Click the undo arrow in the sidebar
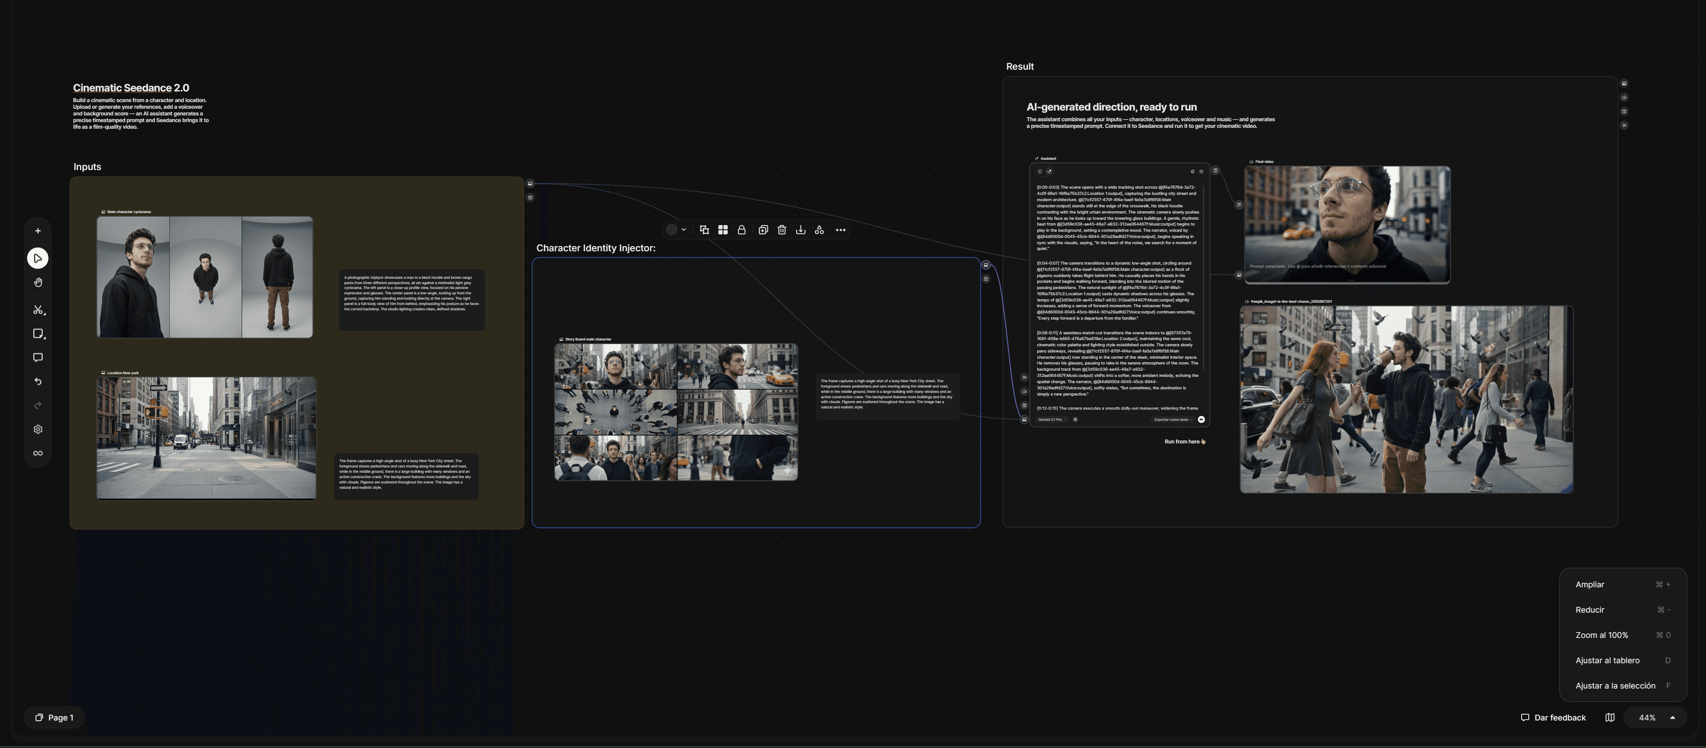Viewport: 1706px width, 748px height. coord(38,381)
